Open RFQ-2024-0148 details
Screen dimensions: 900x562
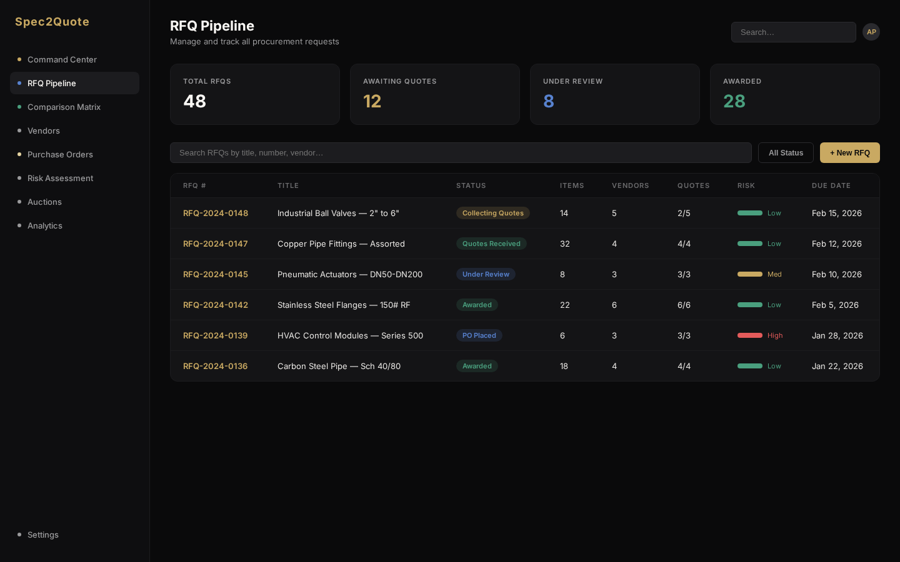(216, 213)
